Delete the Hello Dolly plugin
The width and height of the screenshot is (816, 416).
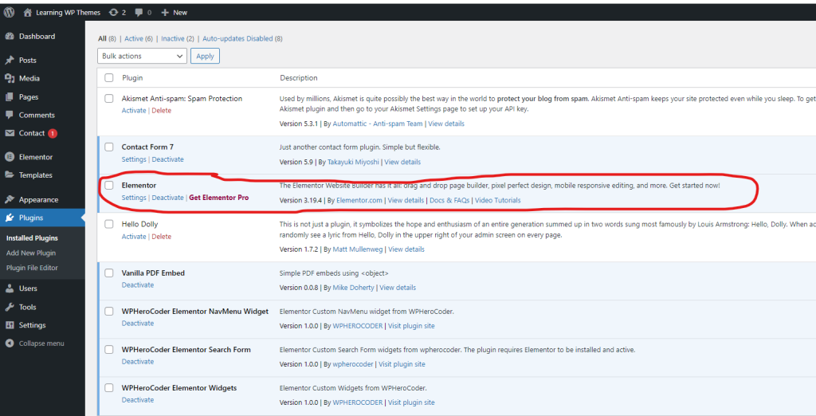(x=161, y=237)
